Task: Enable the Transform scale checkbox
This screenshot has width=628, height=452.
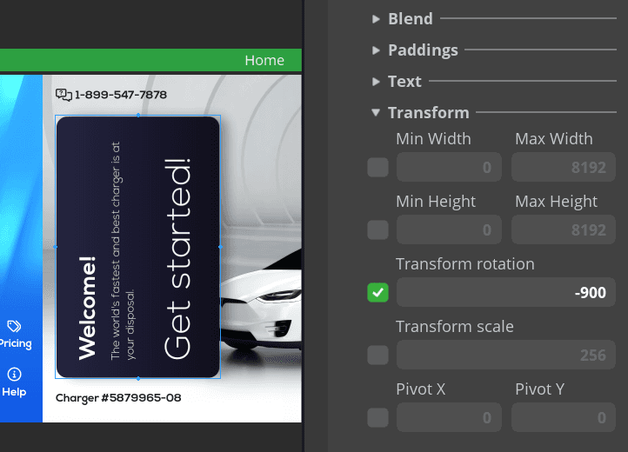Action: [377, 356]
